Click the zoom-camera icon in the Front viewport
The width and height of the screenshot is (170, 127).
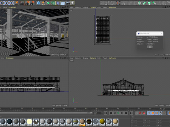pyautogui.click(x=165, y=58)
